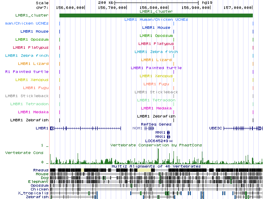Click the green LMBR1_cluster bar
This screenshot has width=263, height=199.
156,16
